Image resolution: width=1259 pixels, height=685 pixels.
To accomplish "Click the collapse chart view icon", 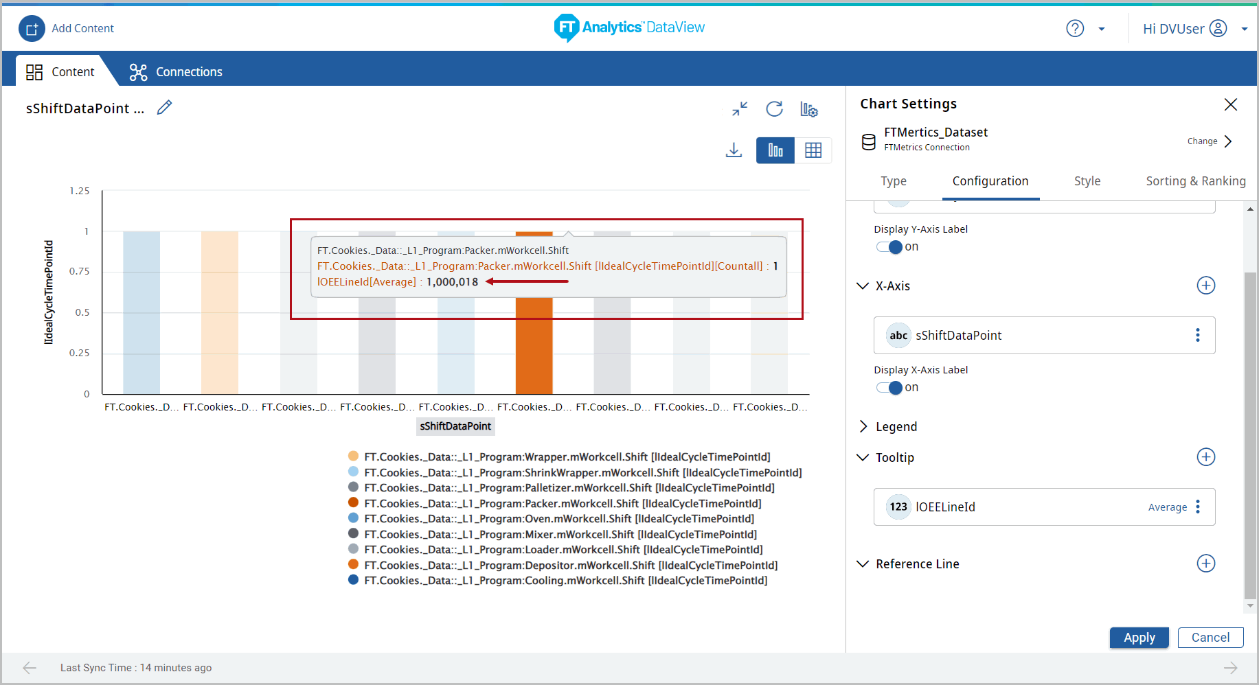I will click(740, 109).
